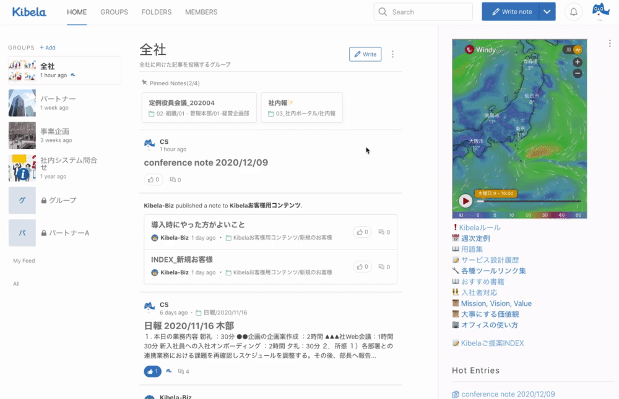Zoom out on the Windy map
Screen dimensions: 619x399
click(x=577, y=73)
